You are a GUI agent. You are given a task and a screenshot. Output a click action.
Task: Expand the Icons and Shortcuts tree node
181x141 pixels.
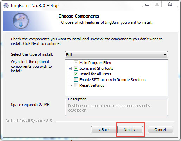(x=70, y=68)
